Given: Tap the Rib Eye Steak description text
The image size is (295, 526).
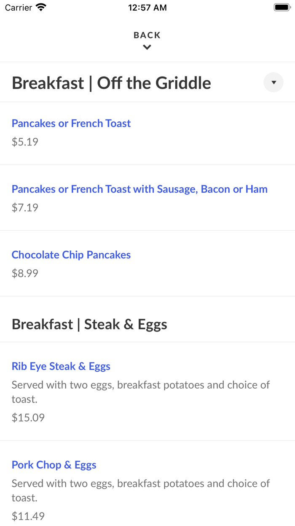Looking at the screenshot, I should [141, 392].
